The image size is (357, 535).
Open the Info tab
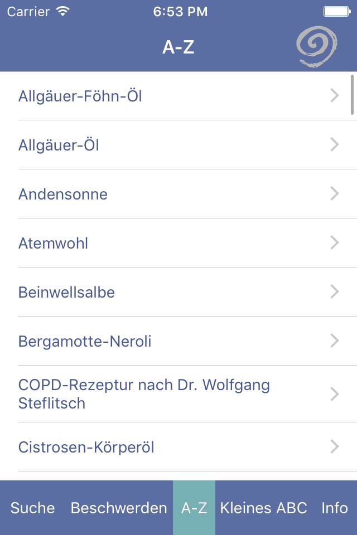(x=335, y=508)
